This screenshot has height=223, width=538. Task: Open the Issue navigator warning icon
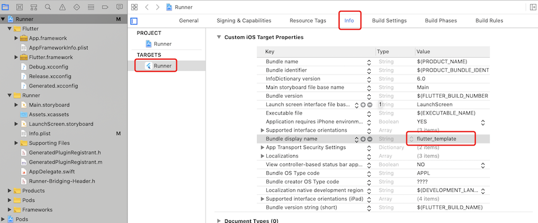tap(62, 7)
